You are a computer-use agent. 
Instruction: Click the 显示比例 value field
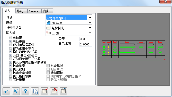pos(86,44)
